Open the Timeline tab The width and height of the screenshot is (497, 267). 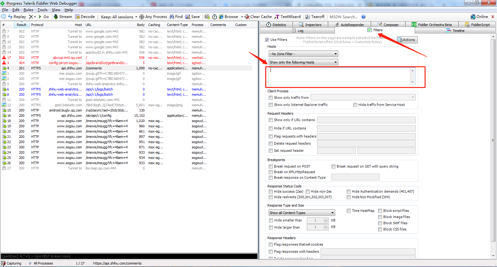point(455,31)
